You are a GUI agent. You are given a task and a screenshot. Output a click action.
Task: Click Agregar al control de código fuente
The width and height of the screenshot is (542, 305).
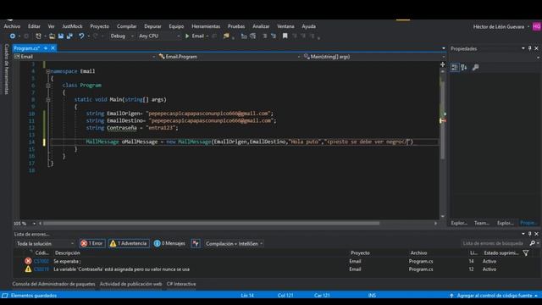[495, 296]
